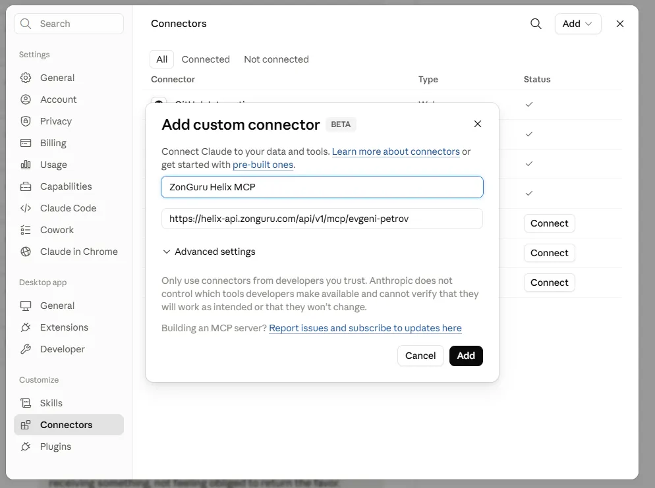This screenshot has height=488, width=655.
Task: Open Developer settings page
Action: click(69, 349)
